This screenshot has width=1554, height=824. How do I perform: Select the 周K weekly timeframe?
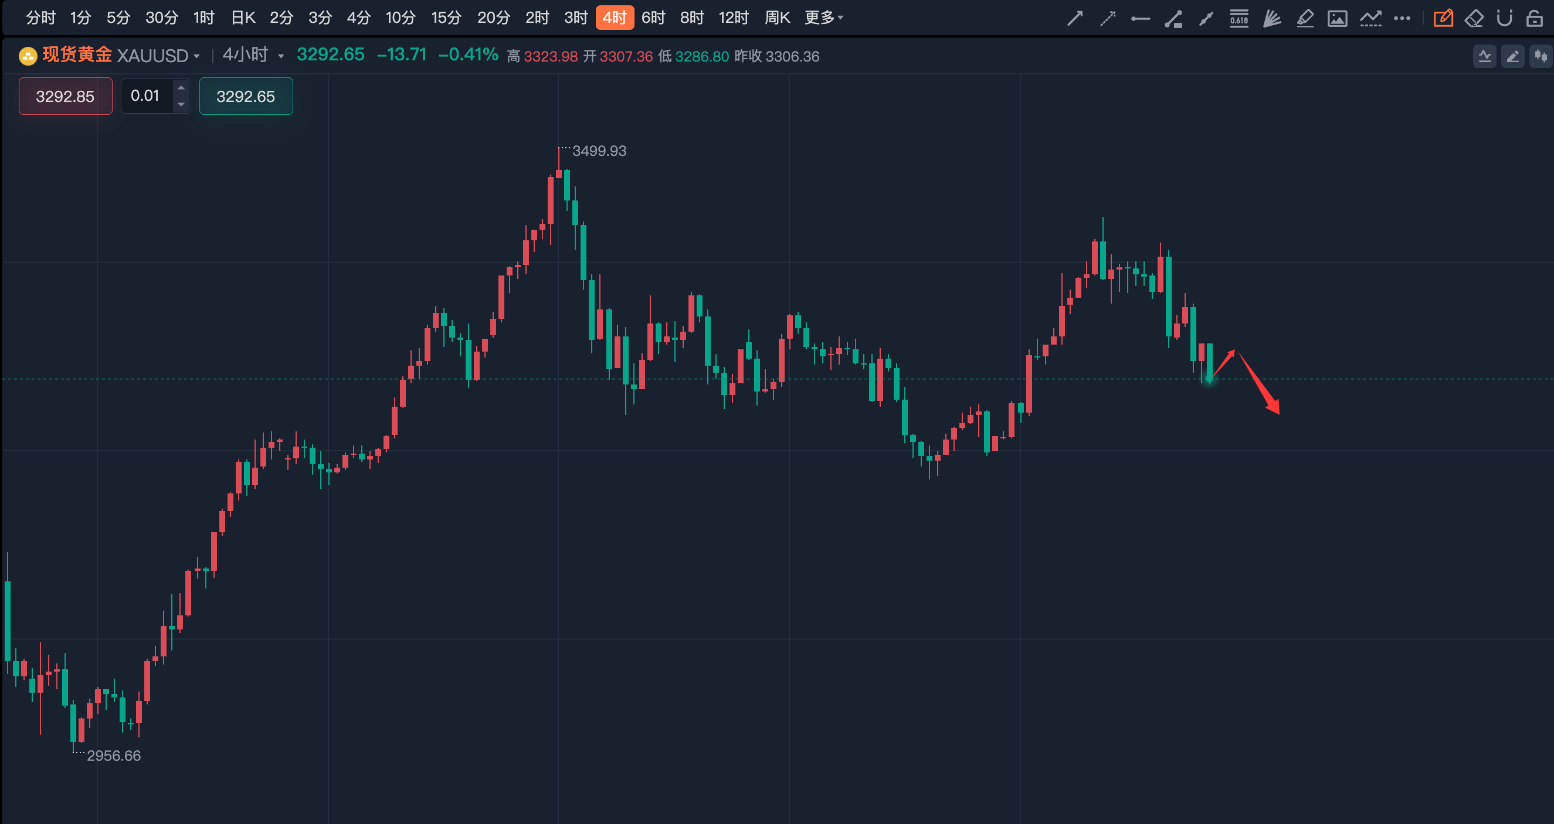pyautogui.click(x=777, y=18)
